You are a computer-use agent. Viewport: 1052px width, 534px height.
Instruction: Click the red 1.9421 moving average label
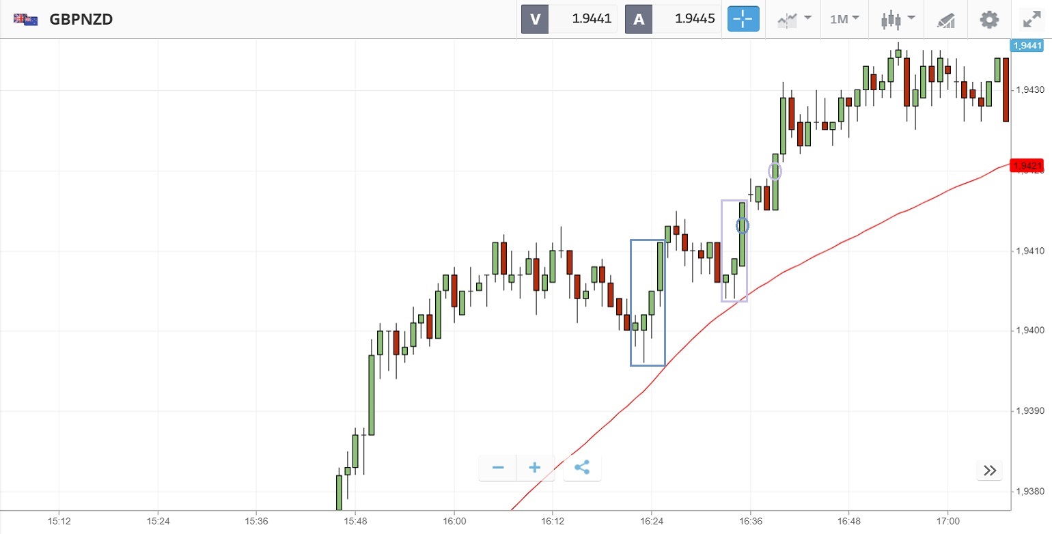1027,165
